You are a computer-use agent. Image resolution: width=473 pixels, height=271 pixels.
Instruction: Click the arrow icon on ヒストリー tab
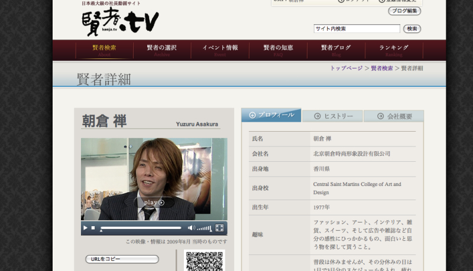tap(318, 116)
